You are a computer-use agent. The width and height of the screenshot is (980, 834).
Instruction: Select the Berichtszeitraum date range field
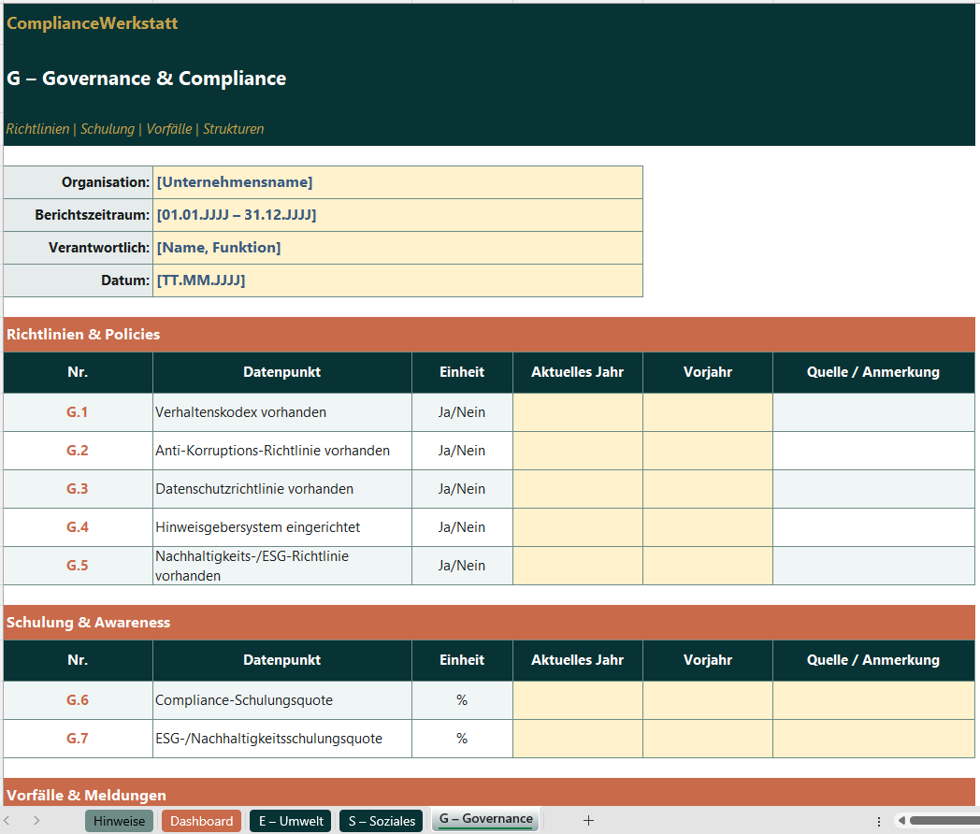click(x=397, y=215)
